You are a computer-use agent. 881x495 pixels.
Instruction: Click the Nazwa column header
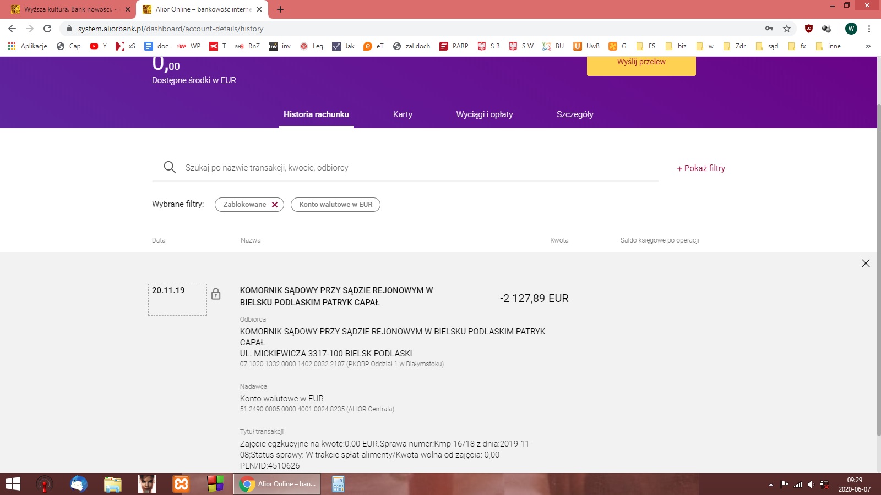[x=251, y=240]
